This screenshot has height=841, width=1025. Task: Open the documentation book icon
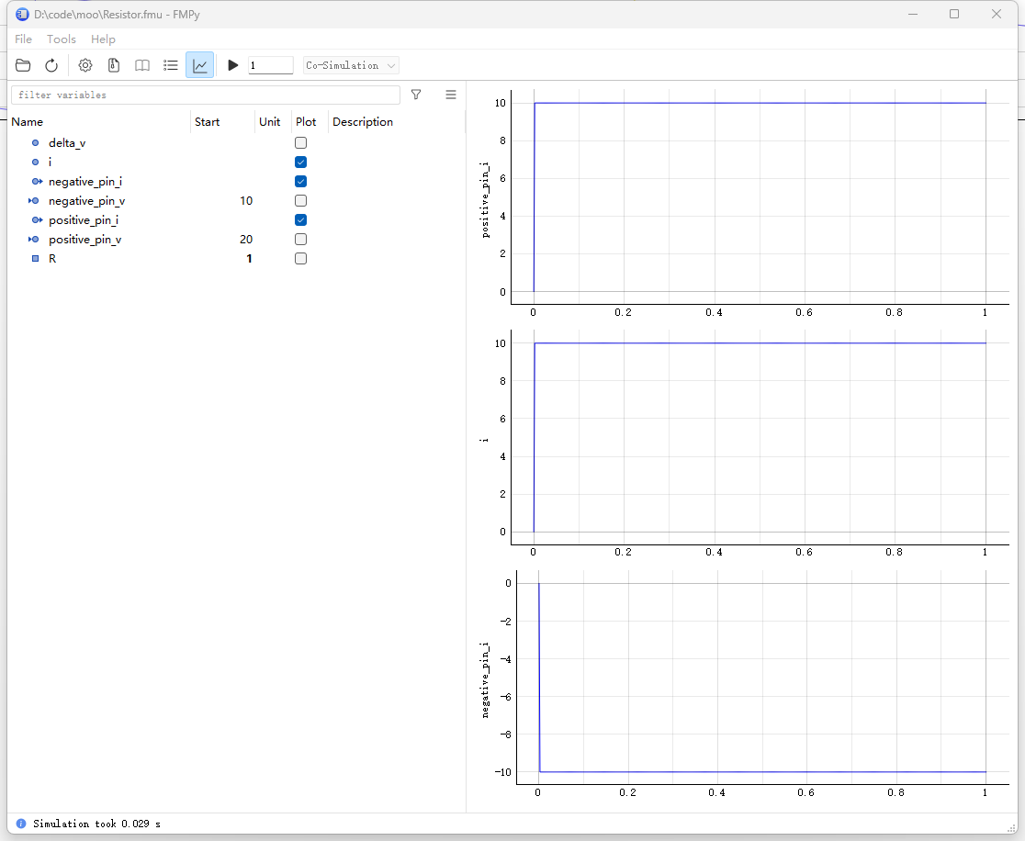(141, 65)
